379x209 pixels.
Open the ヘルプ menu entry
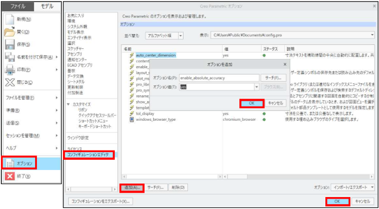coord(31,148)
